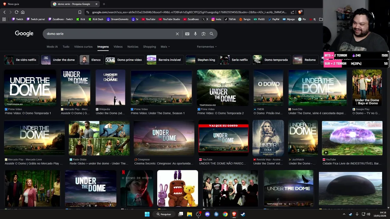Screen dimensions: 390x219
Task: Submit search with magnifier icon
Action: (x=211, y=34)
